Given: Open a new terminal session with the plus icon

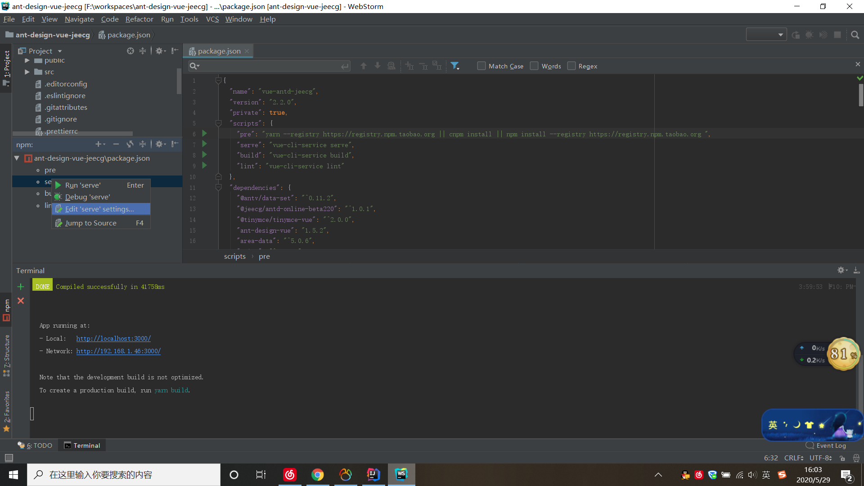Looking at the screenshot, I should (x=21, y=287).
